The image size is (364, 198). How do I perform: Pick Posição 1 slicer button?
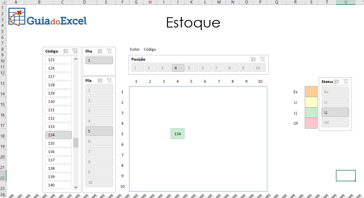[x=138, y=68]
